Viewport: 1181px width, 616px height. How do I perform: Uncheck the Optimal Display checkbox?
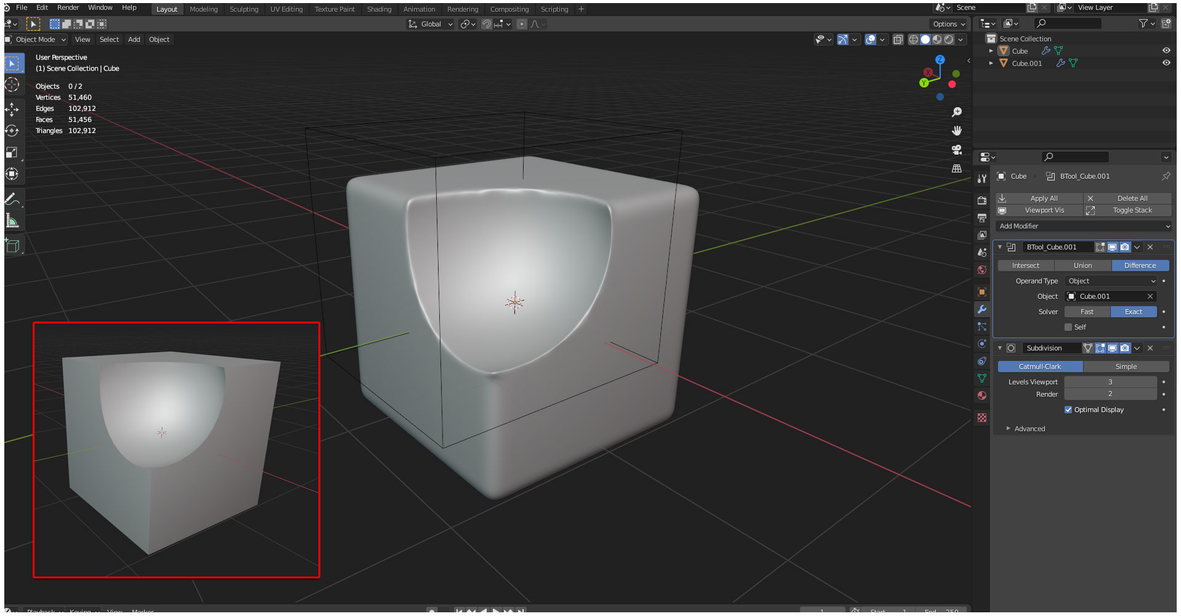coord(1068,410)
